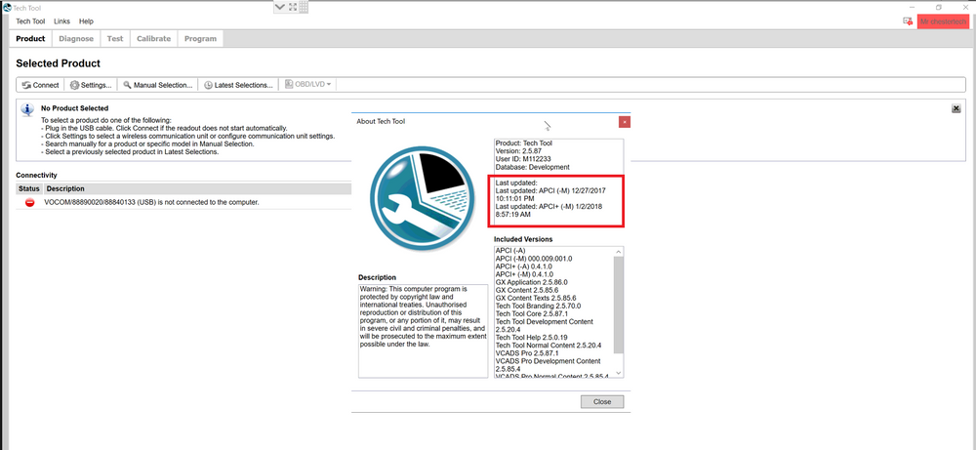Select 'APCI (-A)' entry in versions
This screenshot has width=976, height=450.
tap(509, 250)
